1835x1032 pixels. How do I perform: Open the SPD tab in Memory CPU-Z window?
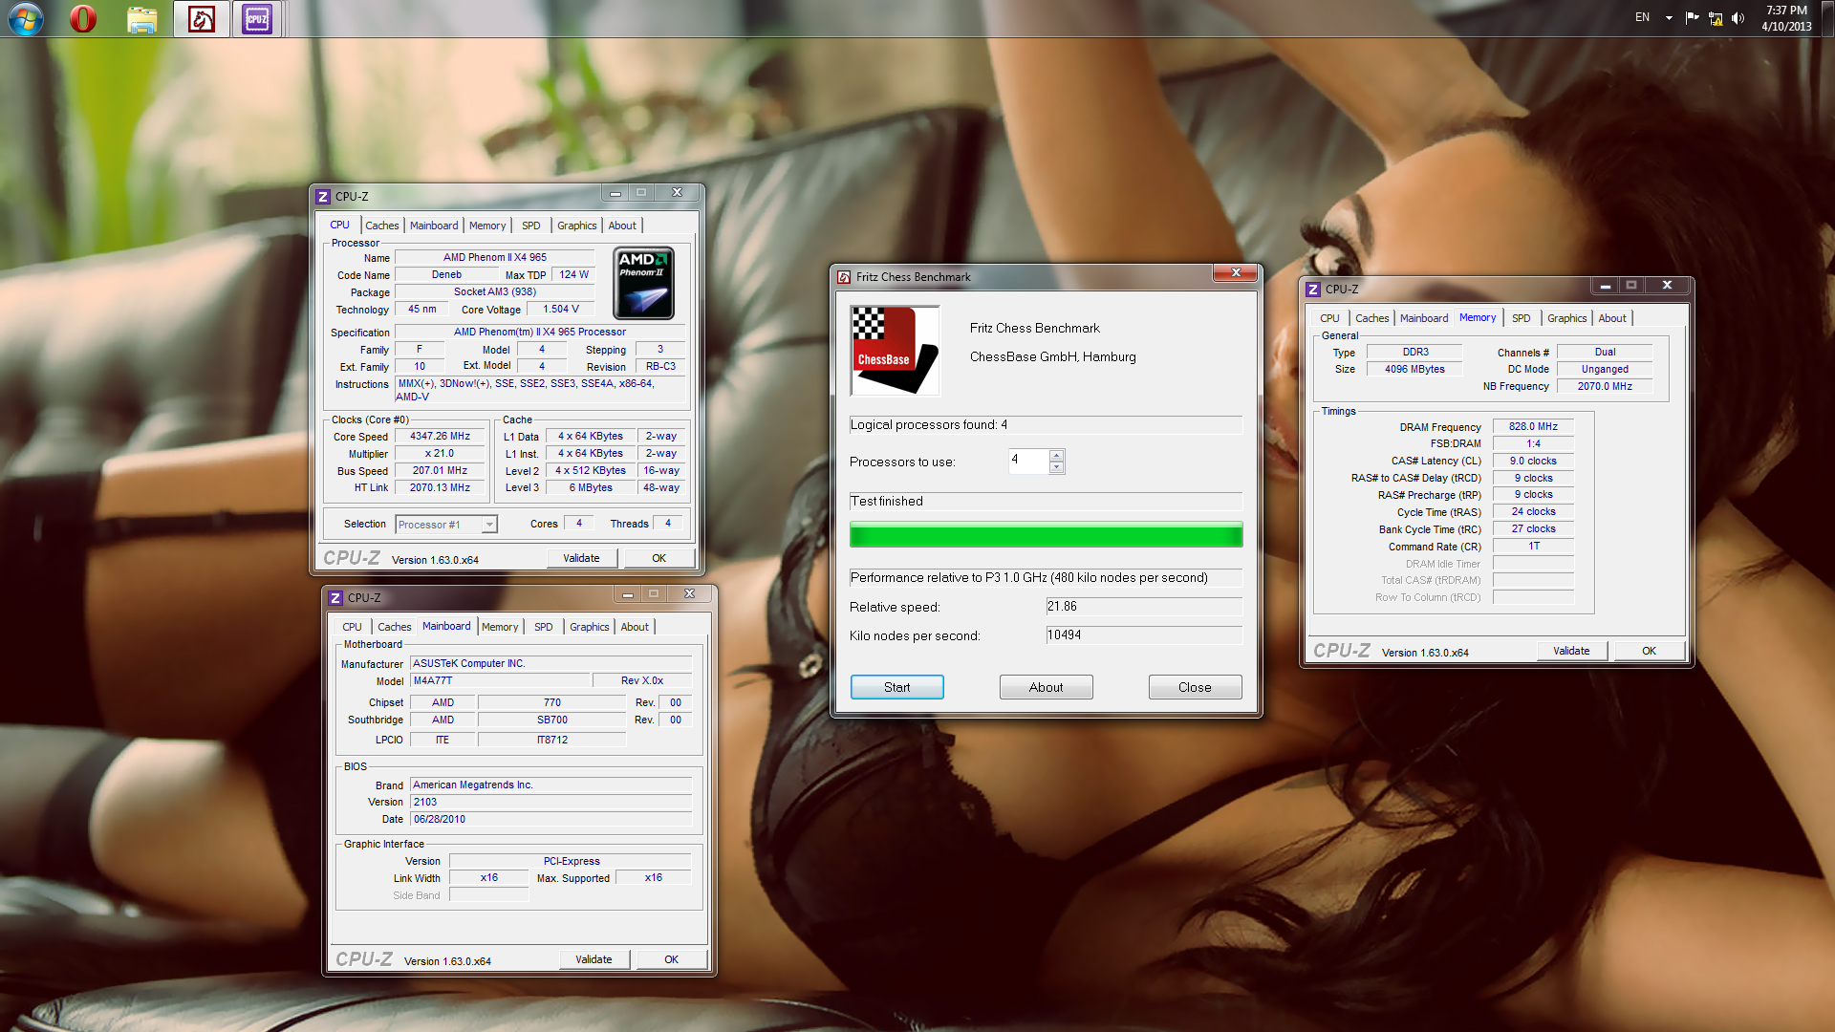coord(1521,318)
